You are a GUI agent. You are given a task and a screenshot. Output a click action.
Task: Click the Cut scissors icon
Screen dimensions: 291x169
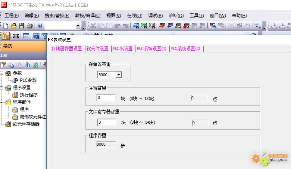point(93,26)
